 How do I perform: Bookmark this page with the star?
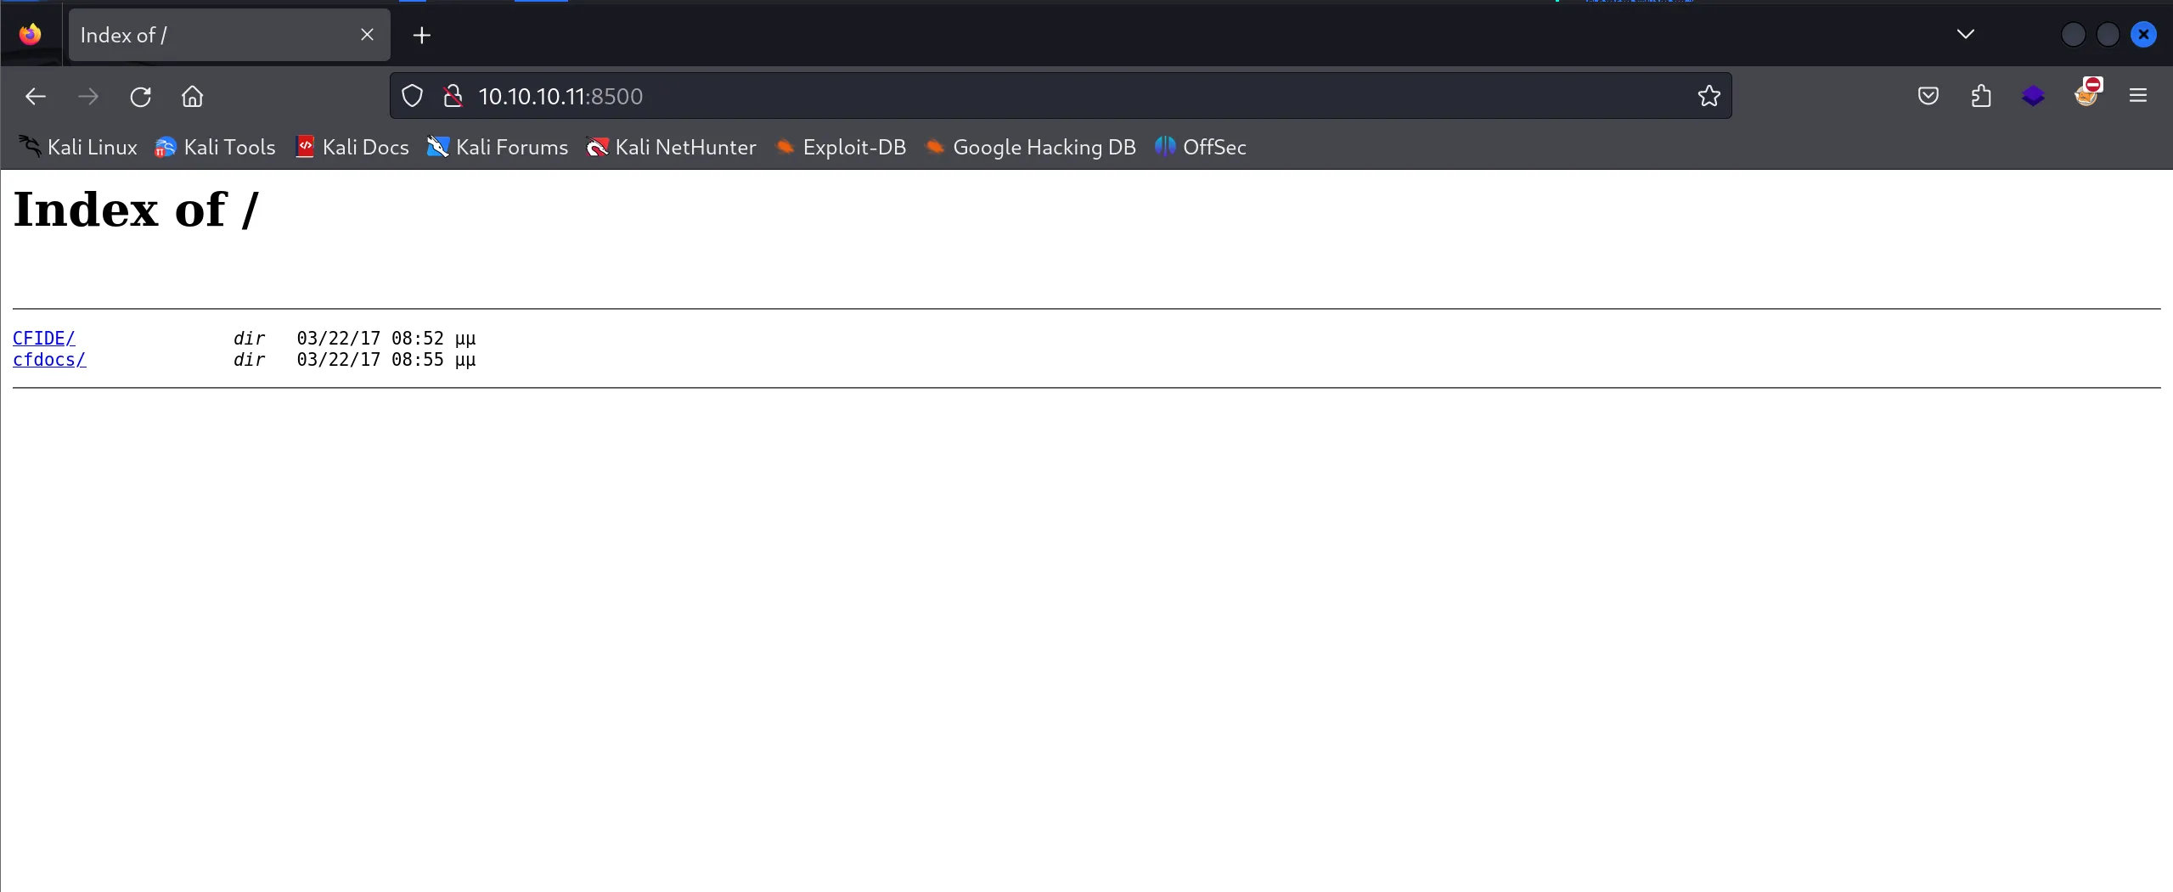point(1709,97)
